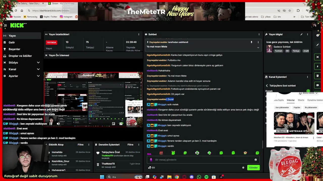This screenshot has width=323, height=181.
Task: Open pinned message three-dot options
Action: click(x=258, y=42)
